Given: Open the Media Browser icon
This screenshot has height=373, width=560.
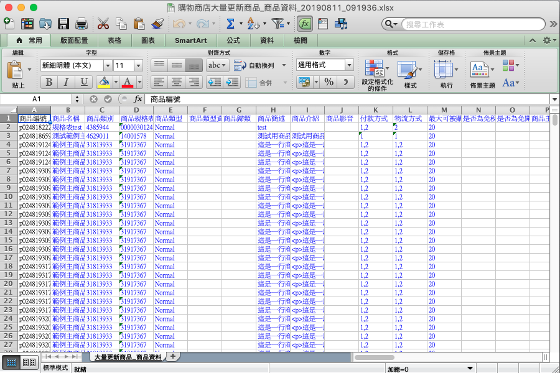Looking at the screenshot, I should 341,24.
